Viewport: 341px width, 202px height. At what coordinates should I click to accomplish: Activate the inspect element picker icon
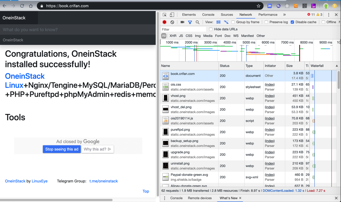click(x=164, y=15)
